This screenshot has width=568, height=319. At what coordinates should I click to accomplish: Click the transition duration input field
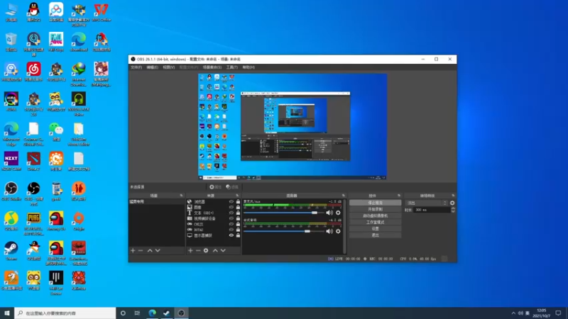[432, 210]
